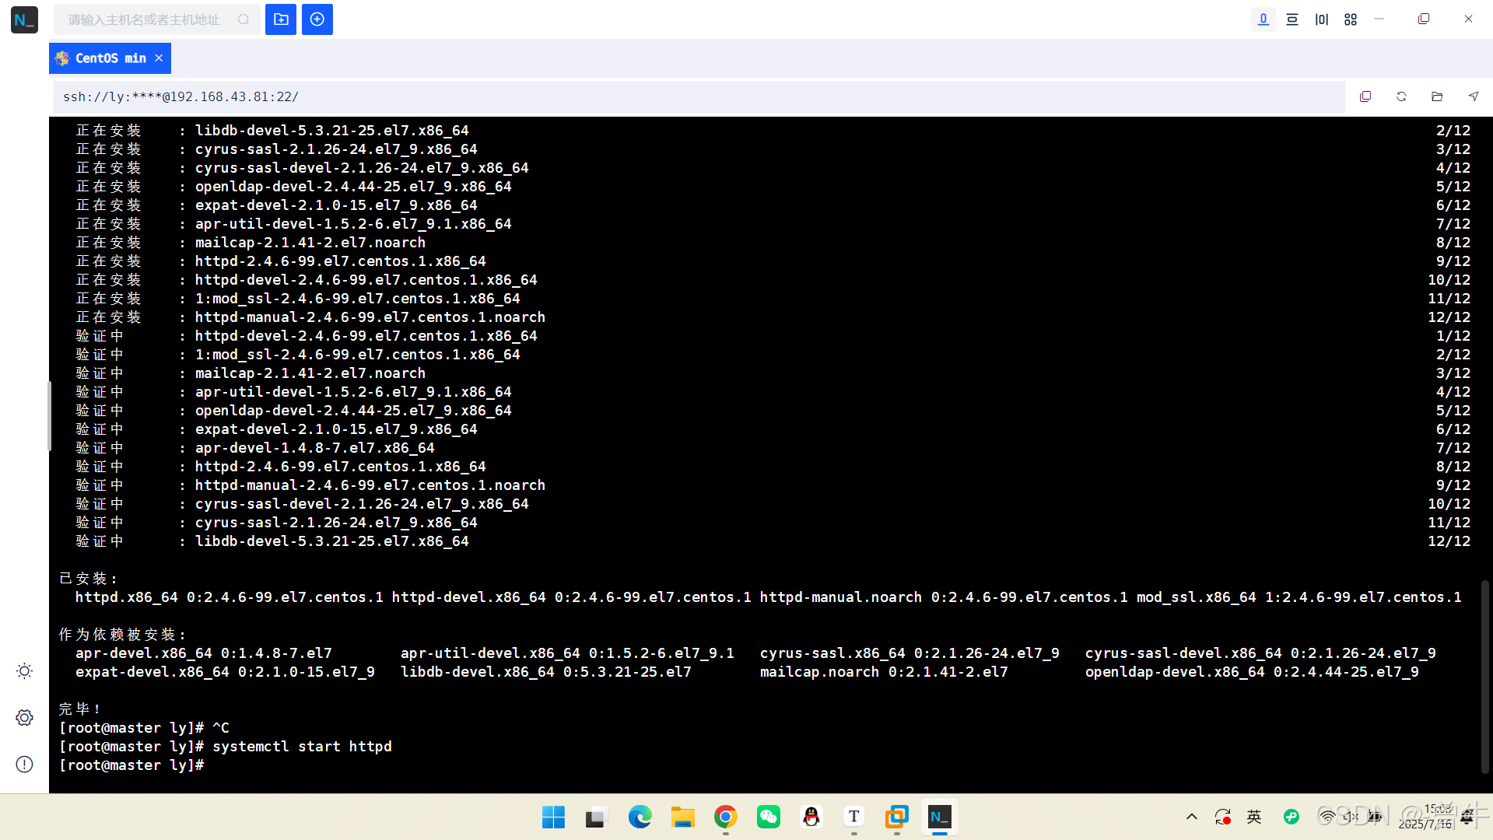
Task: Click the ssh://ly address bar
Action: [699, 96]
